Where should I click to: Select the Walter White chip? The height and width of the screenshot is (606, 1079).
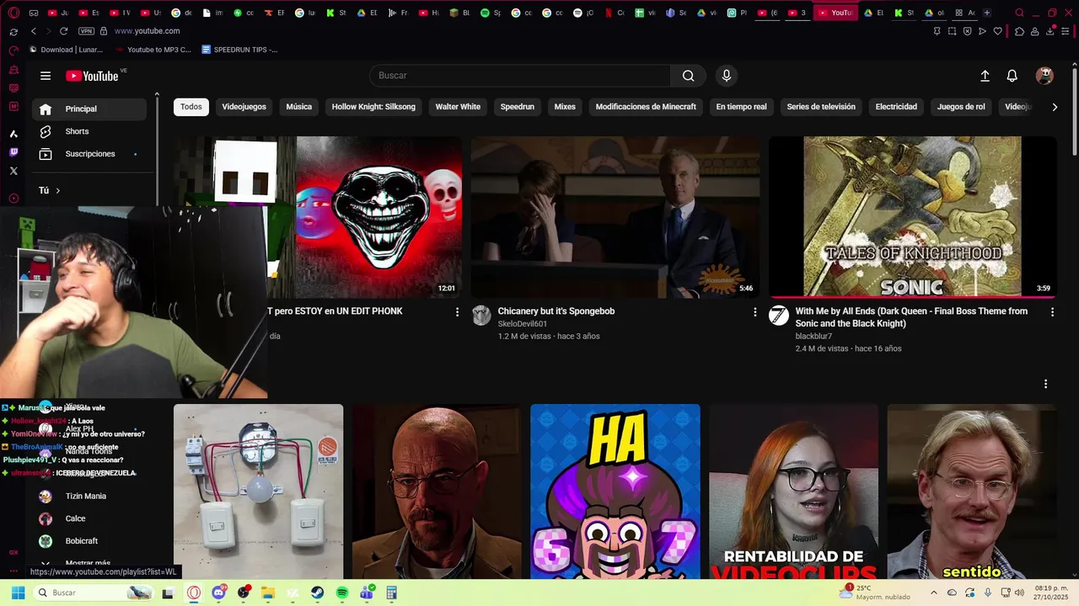pos(458,107)
